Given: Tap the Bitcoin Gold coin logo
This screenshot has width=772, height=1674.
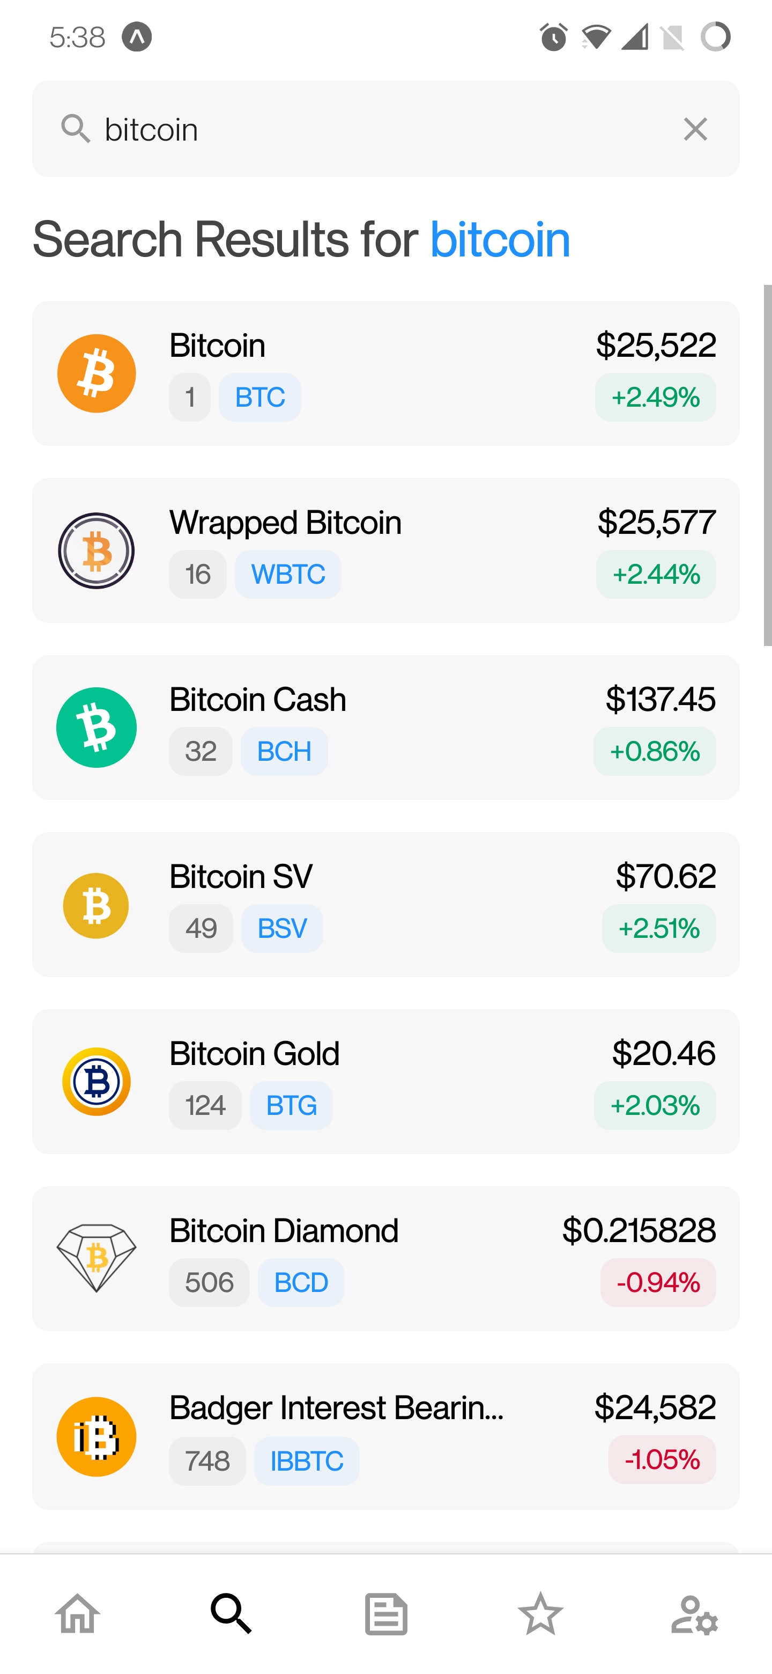Looking at the screenshot, I should pyautogui.click(x=96, y=1081).
